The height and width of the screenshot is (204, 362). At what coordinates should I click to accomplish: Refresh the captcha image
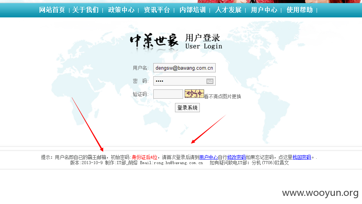click(x=194, y=94)
